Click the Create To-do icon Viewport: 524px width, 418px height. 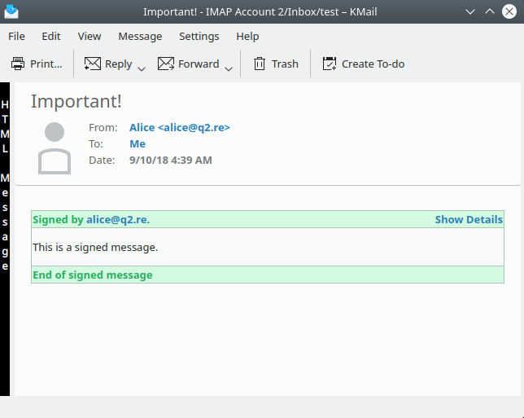pos(330,64)
